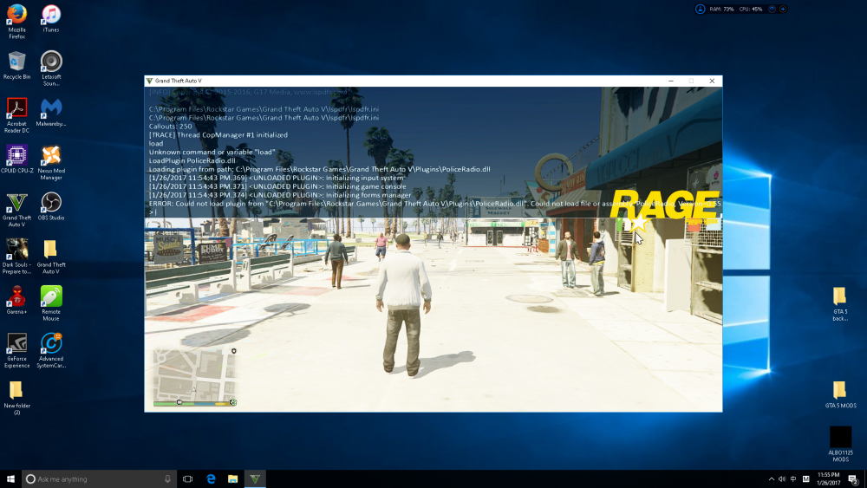The image size is (867, 488).
Task: Click the CPU 45% readout
Action: click(x=750, y=9)
